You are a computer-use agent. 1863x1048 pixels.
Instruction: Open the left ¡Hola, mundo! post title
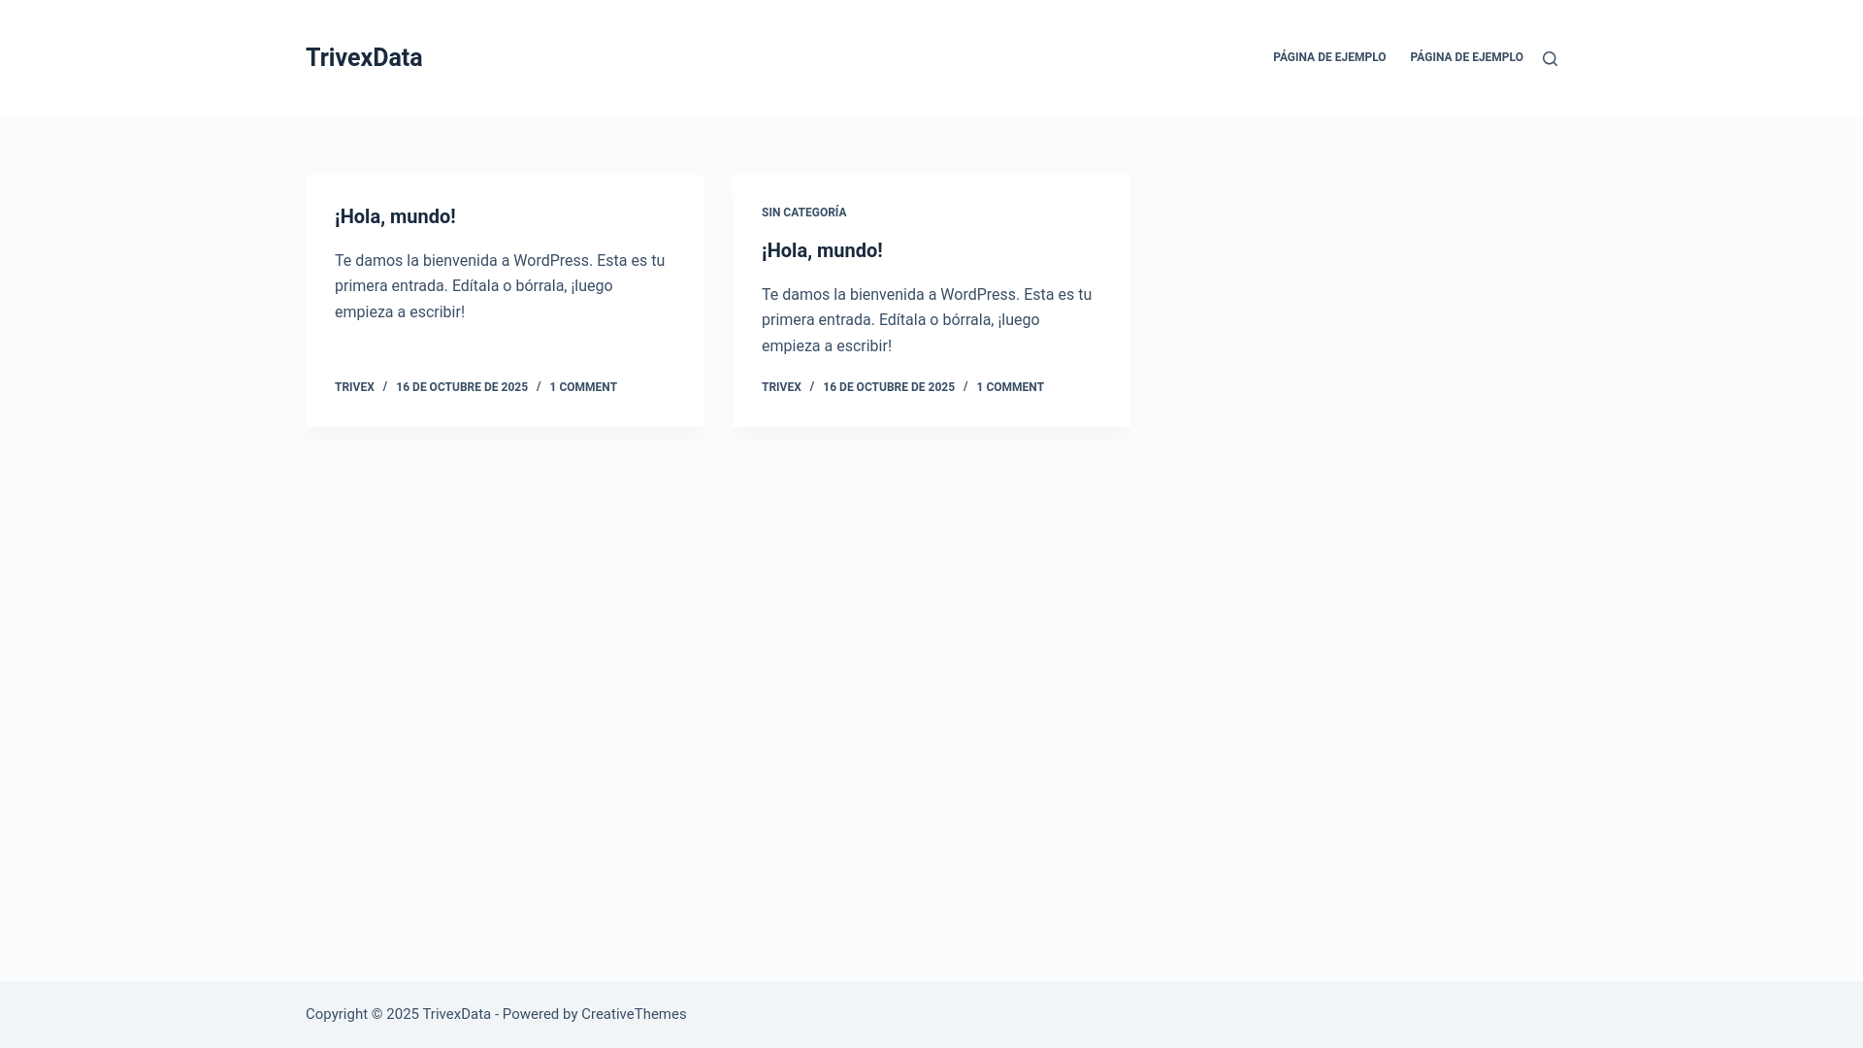click(395, 216)
